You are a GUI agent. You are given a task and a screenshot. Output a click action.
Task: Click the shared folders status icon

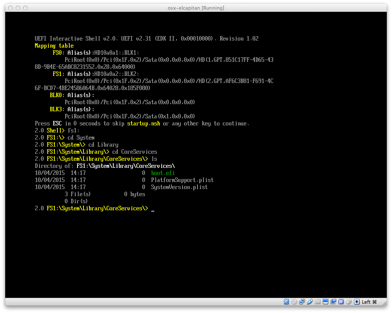pyautogui.click(x=318, y=302)
